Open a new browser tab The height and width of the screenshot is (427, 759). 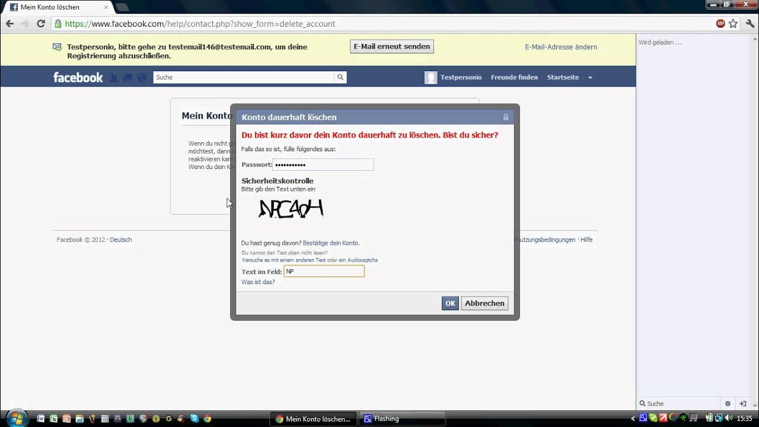point(122,7)
